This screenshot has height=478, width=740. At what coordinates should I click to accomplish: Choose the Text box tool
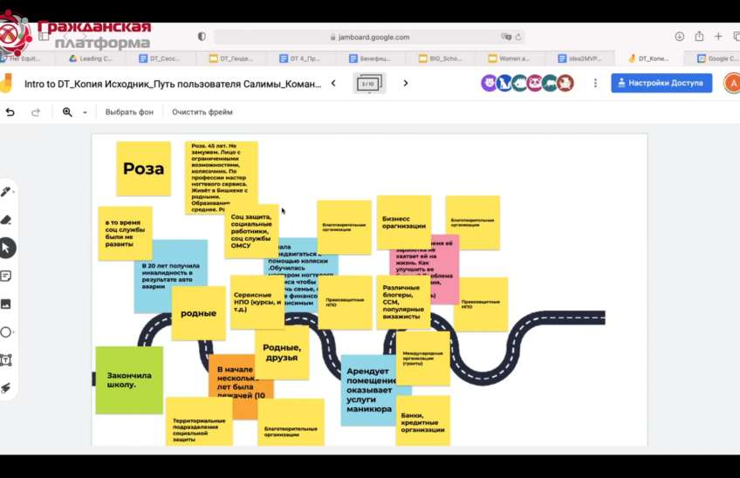7,359
